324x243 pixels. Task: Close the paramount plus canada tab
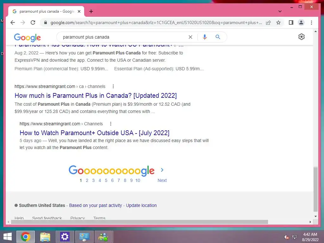click(x=79, y=11)
